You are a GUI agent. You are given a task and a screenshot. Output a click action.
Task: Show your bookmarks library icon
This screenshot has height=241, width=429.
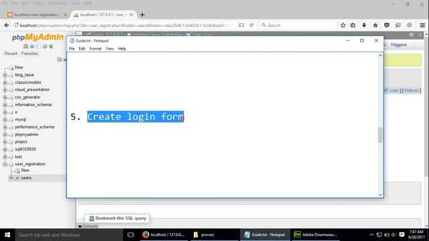pyautogui.click(x=353, y=25)
